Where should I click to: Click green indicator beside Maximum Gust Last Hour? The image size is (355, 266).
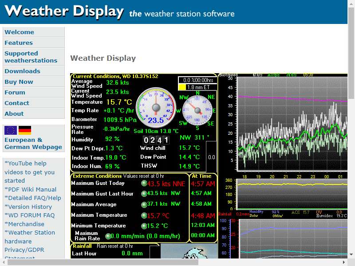coord(144,194)
